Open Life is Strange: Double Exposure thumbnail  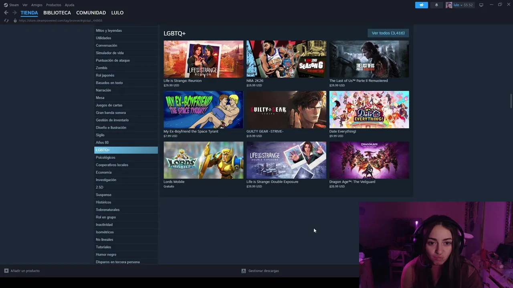tap(286, 160)
